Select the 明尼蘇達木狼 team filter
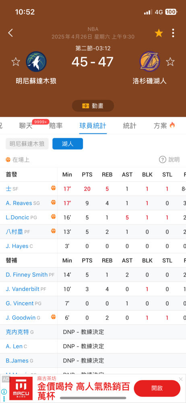The width and height of the screenshot is (186, 403). (27, 144)
